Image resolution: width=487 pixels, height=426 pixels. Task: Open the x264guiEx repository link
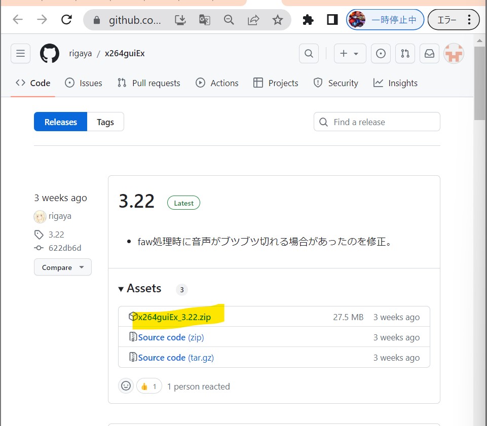125,53
